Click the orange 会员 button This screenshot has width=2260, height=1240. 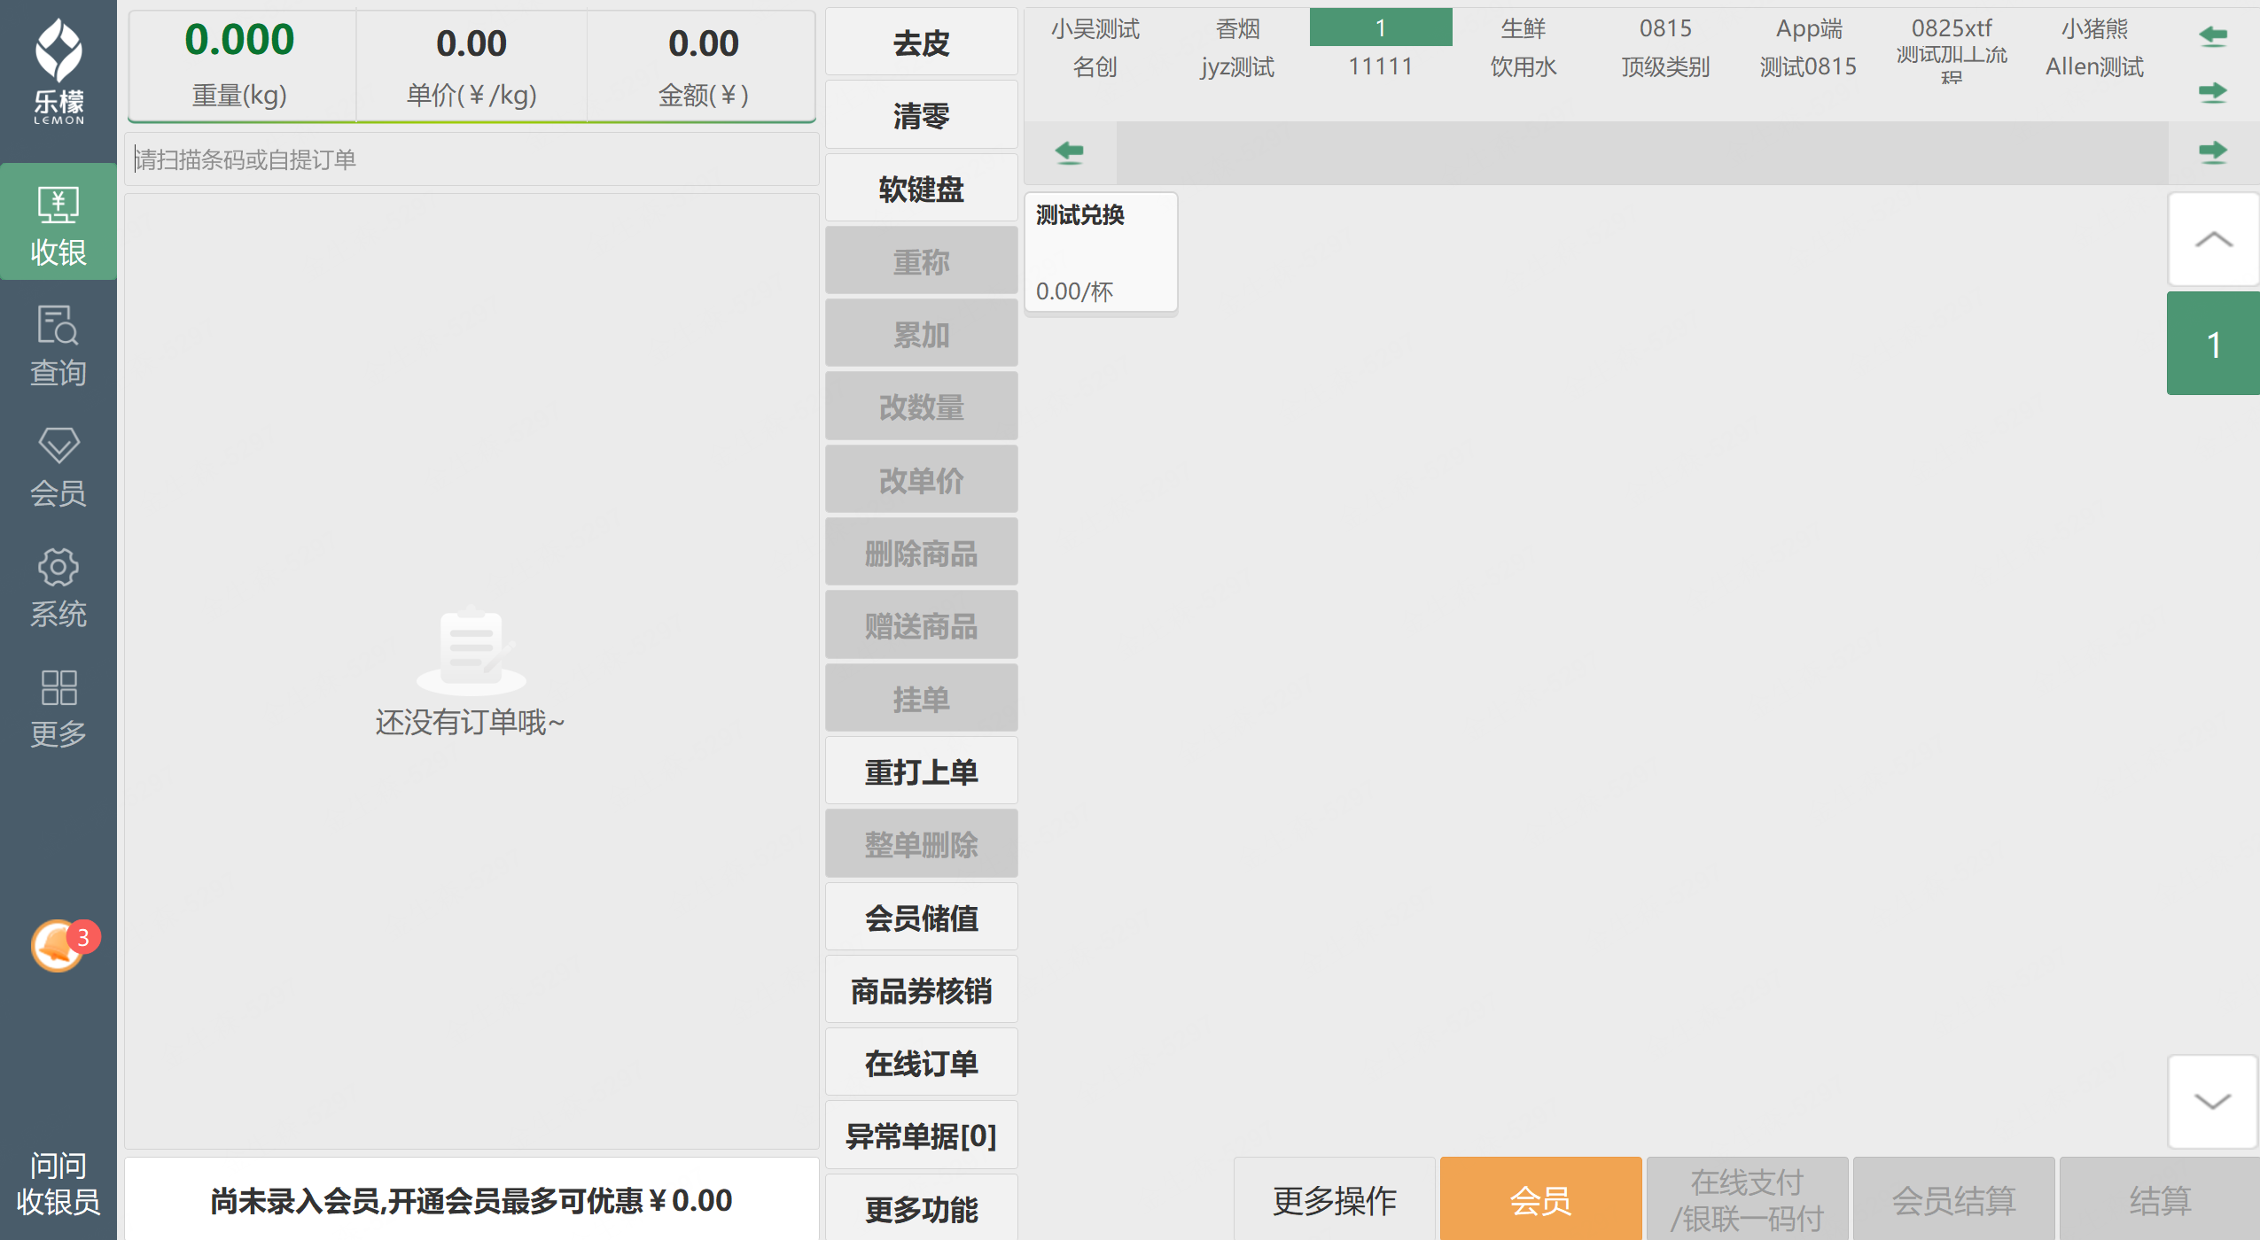[1540, 1199]
